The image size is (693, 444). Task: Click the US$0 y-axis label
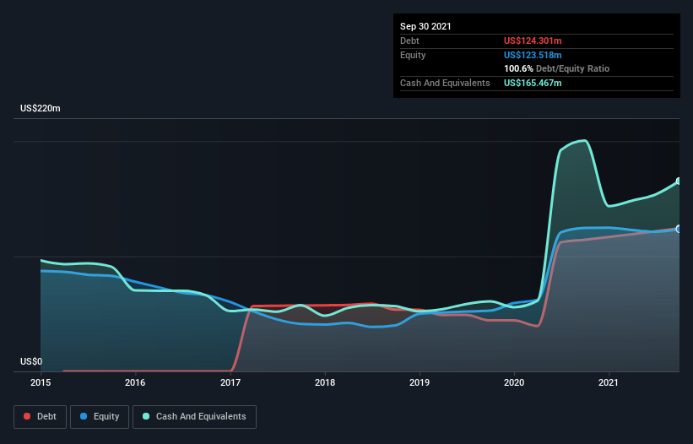(x=31, y=361)
